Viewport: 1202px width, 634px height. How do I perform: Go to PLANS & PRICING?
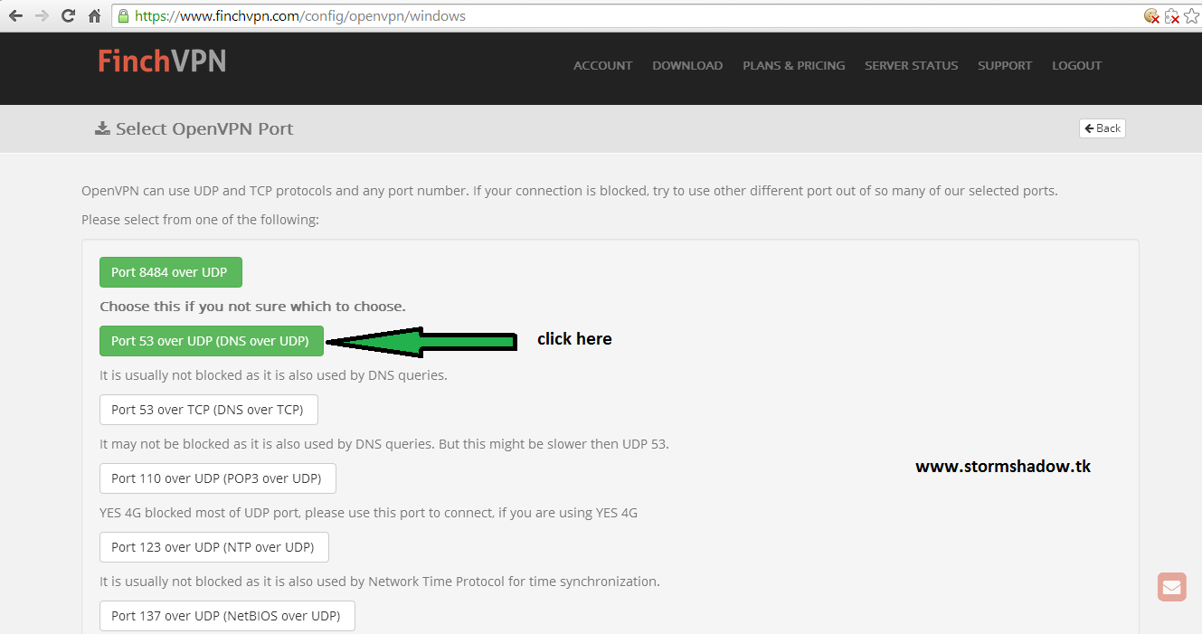pos(793,65)
